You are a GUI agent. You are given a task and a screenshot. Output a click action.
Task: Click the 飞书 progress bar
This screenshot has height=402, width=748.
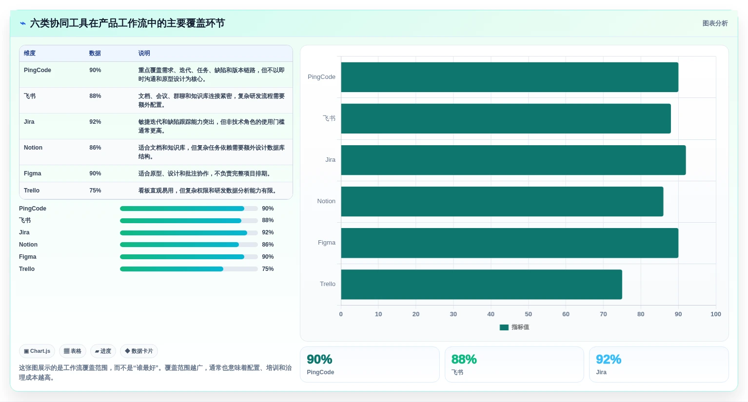pos(189,221)
